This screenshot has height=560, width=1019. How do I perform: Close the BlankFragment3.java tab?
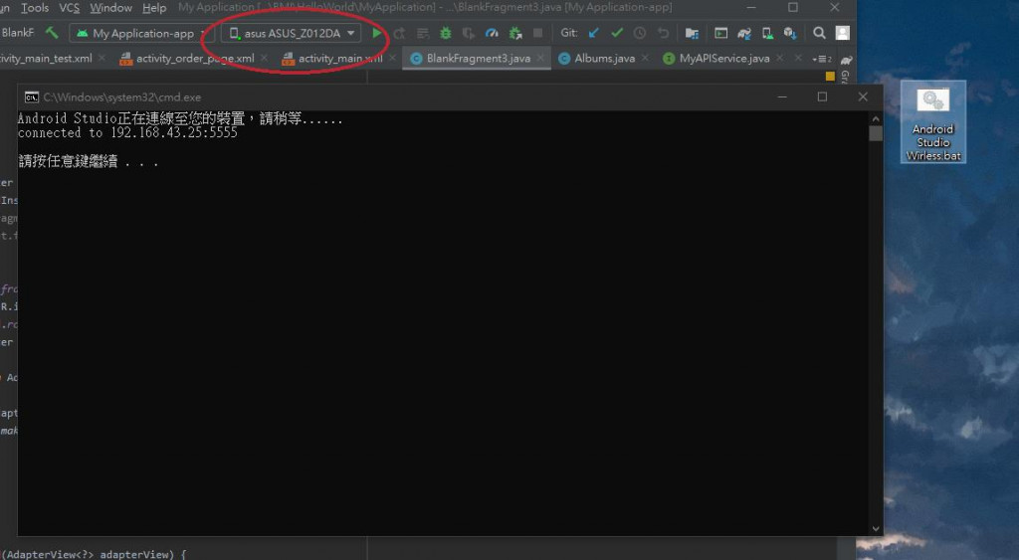[x=540, y=58]
